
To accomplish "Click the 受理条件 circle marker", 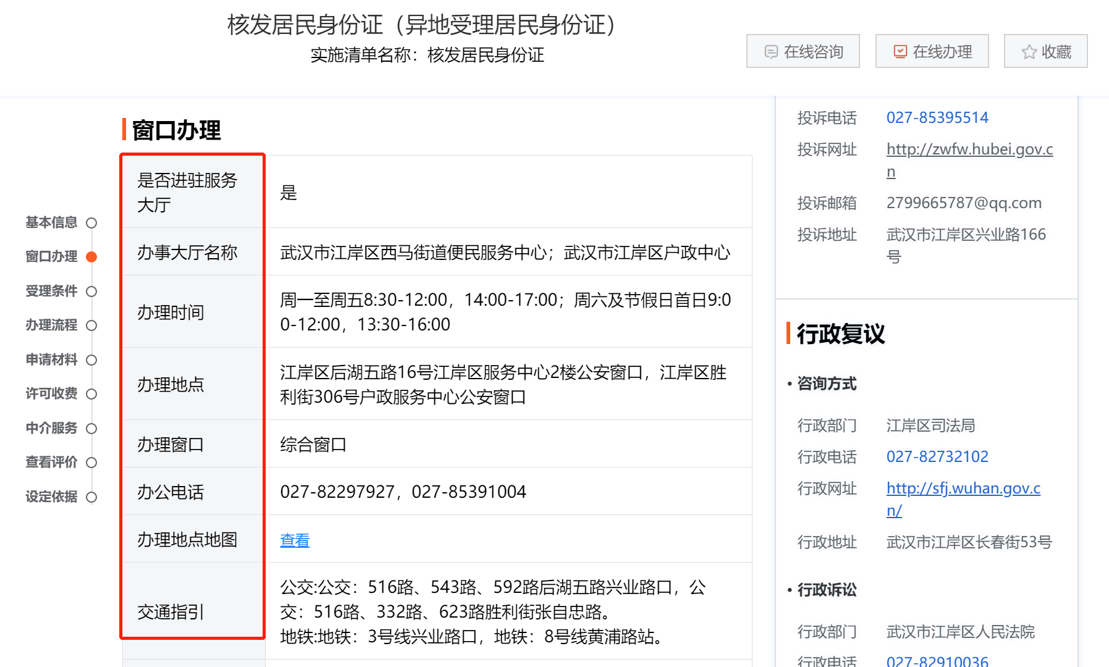I will click(91, 292).
